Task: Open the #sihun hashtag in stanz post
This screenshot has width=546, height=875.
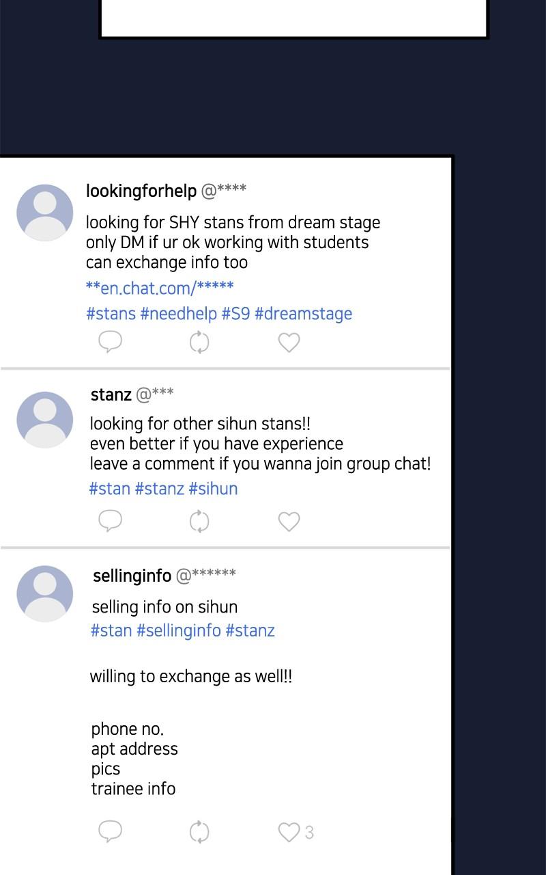Action: click(213, 489)
